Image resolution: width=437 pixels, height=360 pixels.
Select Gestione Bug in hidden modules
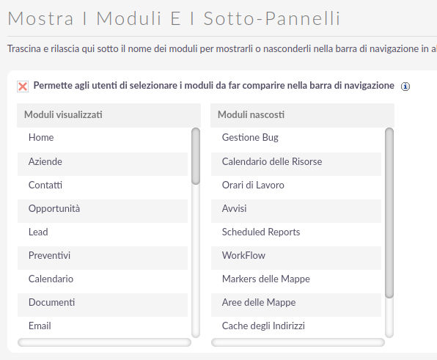click(x=296, y=138)
